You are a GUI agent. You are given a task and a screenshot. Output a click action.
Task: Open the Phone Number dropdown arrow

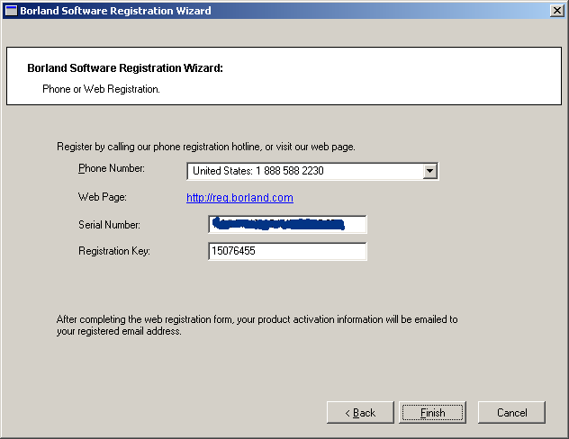point(429,171)
